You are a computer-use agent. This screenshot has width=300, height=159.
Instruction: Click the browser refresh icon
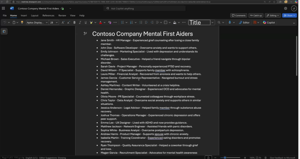pyautogui.click(x=7, y=2)
